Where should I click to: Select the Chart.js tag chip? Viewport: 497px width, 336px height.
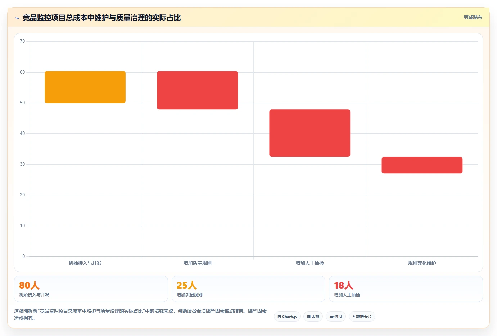coord(287,317)
